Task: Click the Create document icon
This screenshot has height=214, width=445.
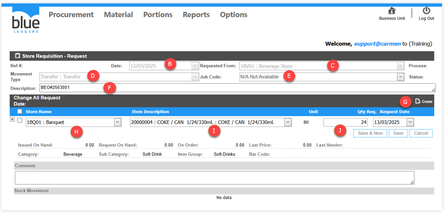Action: point(418,101)
